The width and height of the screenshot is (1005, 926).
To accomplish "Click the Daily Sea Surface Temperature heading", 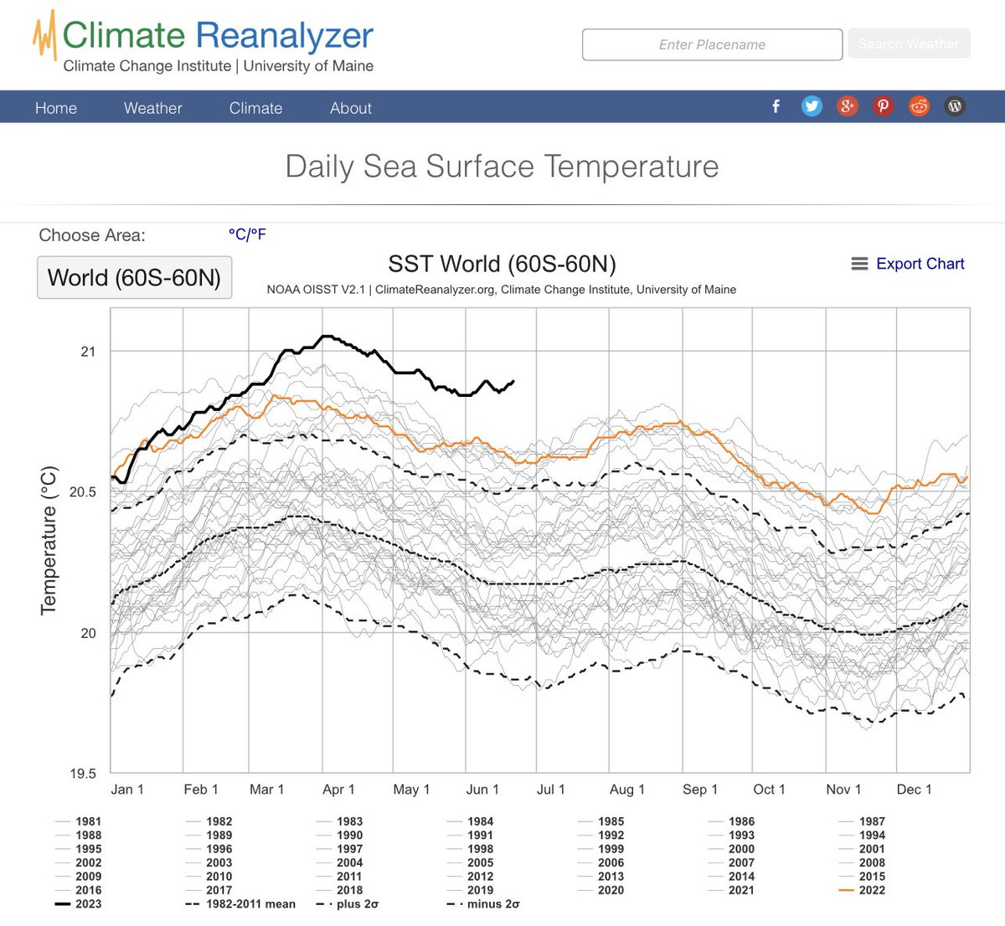I will pos(502,167).
